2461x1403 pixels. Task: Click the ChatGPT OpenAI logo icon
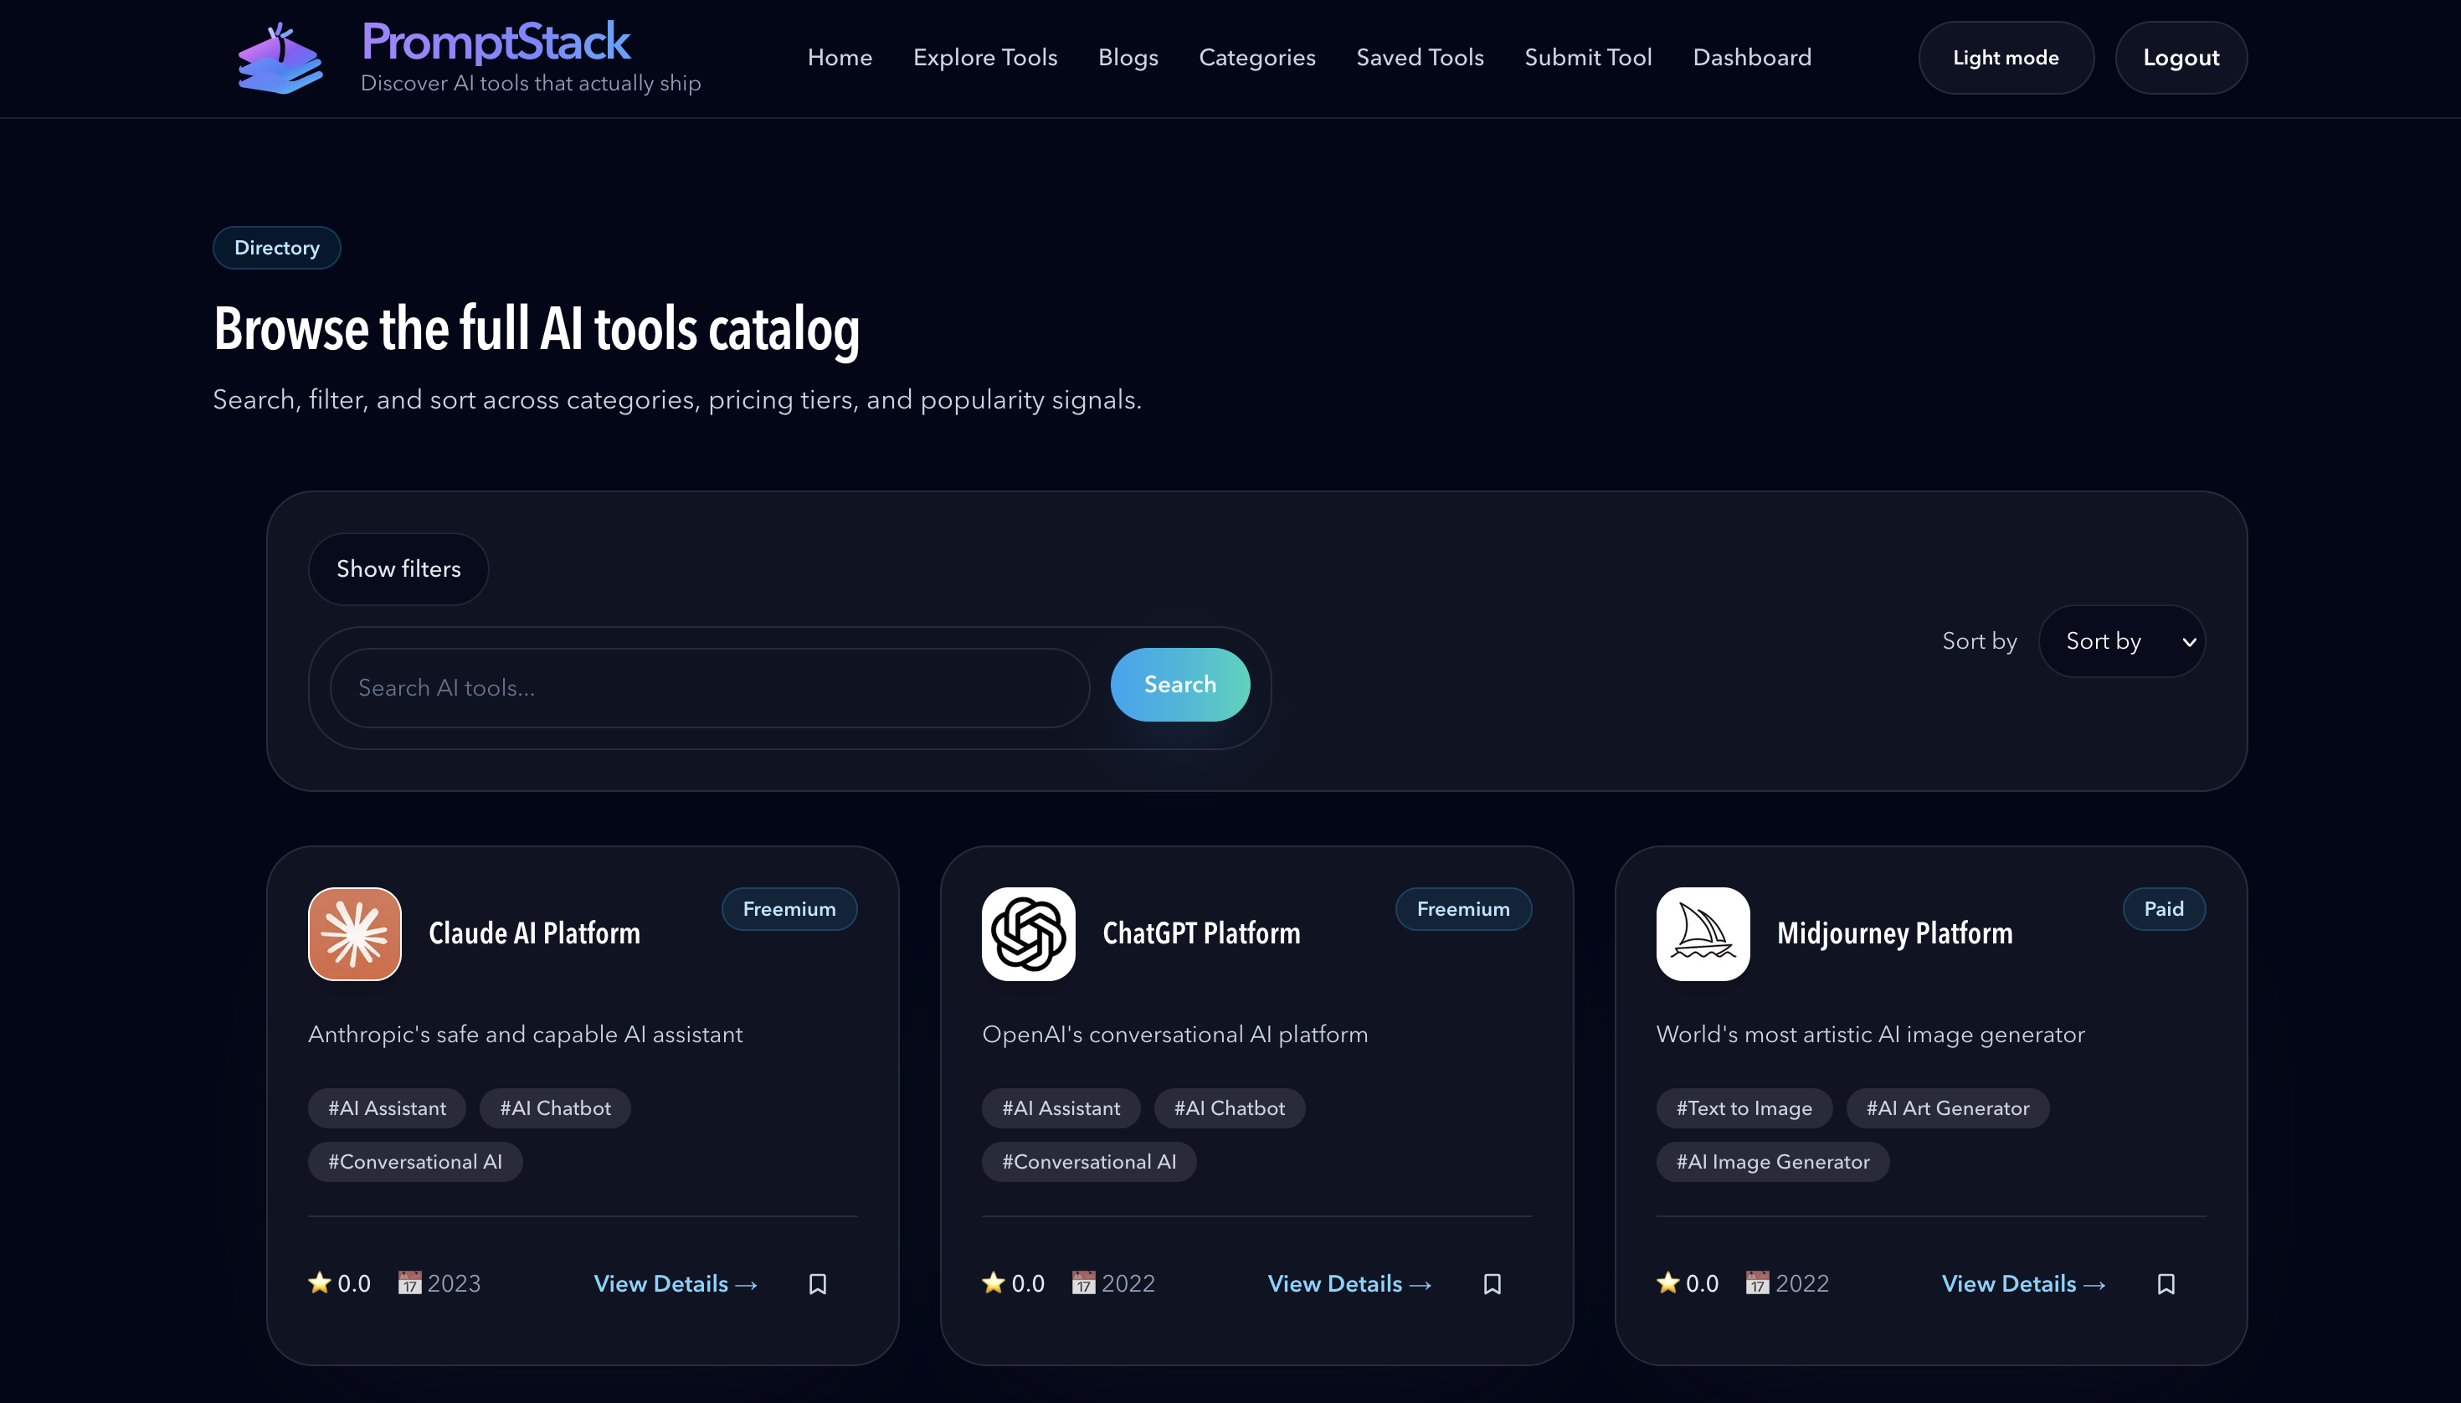[x=1027, y=933]
